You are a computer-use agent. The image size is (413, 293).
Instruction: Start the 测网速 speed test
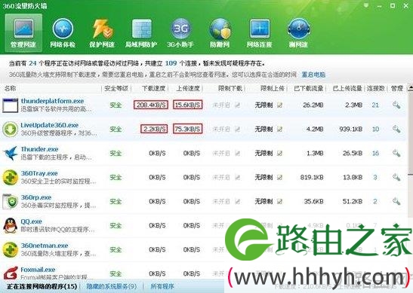[x=298, y=33]
